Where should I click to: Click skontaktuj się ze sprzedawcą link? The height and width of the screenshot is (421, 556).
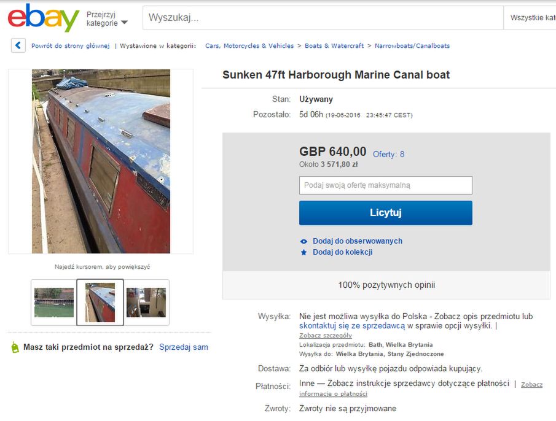click(352, 326)
